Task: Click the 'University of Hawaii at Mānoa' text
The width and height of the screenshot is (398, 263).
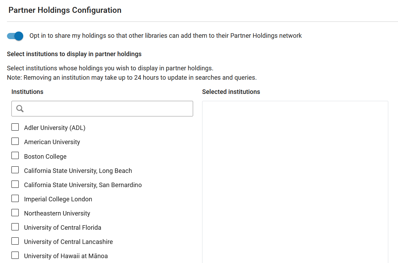Action: click(66, 256)
